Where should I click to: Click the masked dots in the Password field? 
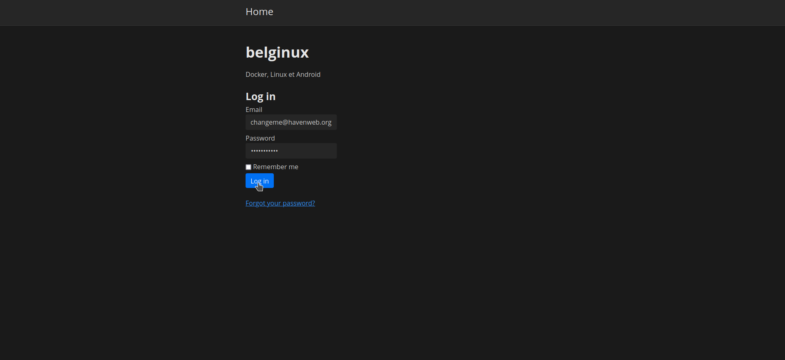[x=264, y=151]
